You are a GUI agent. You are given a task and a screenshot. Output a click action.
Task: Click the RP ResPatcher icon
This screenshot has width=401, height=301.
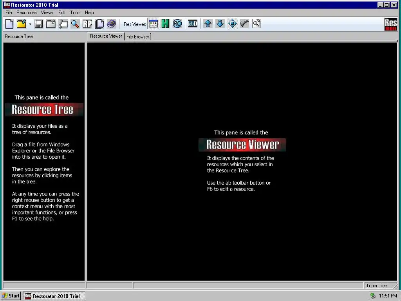[x=87, y=24]
